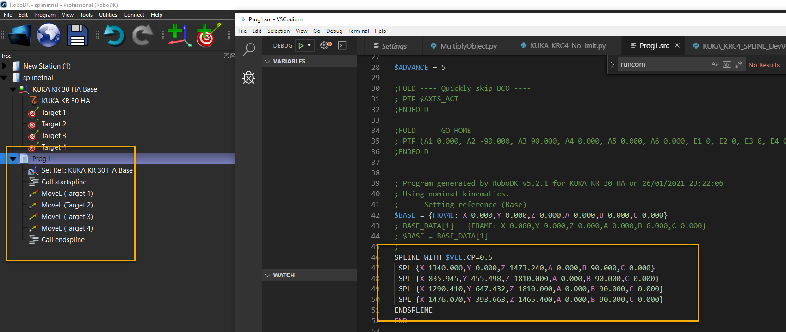Collapse the VARIABLES debug section

click(x=267, y=61)
